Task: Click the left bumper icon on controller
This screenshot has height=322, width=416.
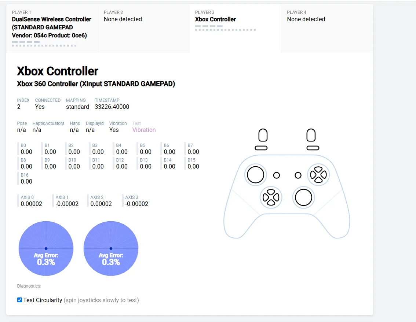Action: pyautogui.click(x=261, y=148)
